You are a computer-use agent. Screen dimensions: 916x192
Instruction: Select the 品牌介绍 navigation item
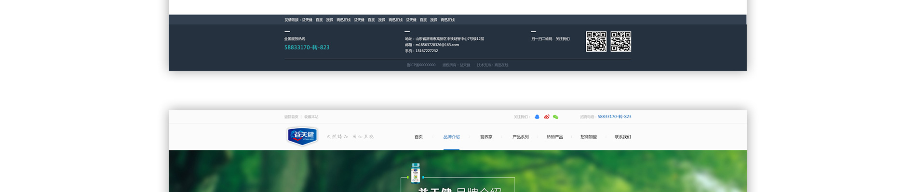[451, 137]
